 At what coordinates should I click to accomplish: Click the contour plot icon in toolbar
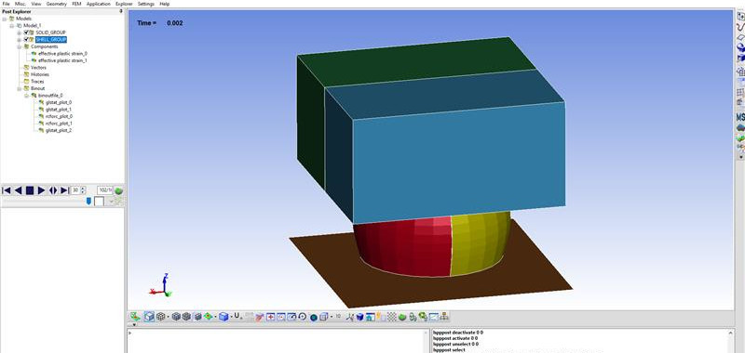pos(209,317)
